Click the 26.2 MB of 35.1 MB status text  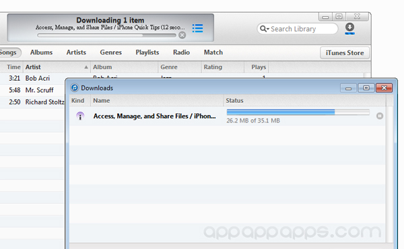coord(253,120)
